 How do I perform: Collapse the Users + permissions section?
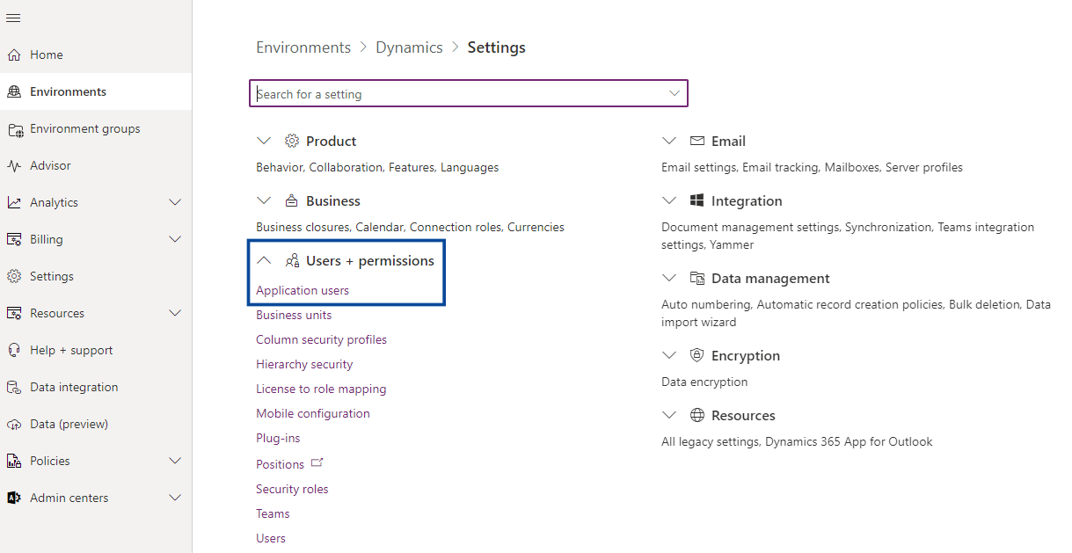[x=264, y=261]
